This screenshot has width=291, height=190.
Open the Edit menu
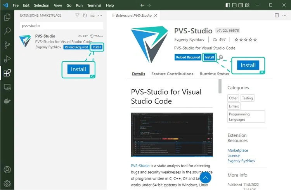[x=26, y=5]
